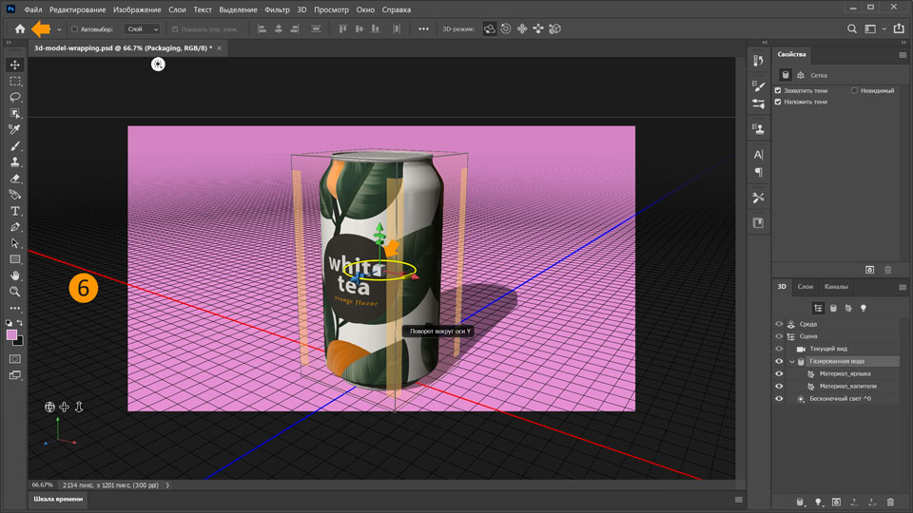Click the foreground pink color swatch
Viewport: 913px width, 513px height.
(12, 335)
